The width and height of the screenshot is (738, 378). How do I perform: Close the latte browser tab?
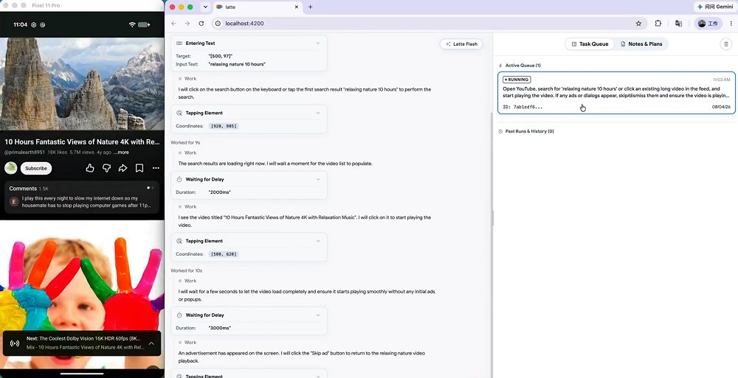[x=296, y=7]
